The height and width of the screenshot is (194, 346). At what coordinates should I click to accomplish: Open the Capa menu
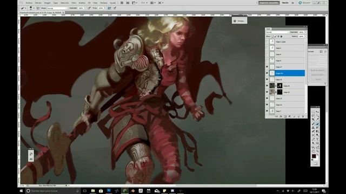pyautogui.click(x=56, y=3)
